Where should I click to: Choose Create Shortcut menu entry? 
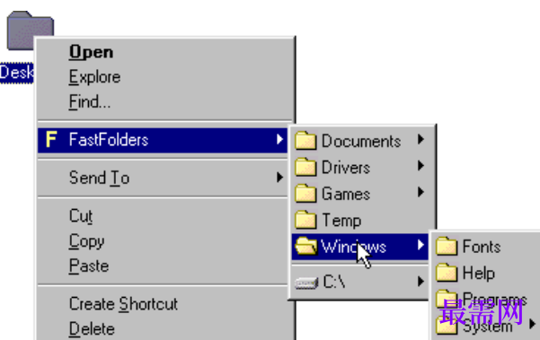pos(123,304)
